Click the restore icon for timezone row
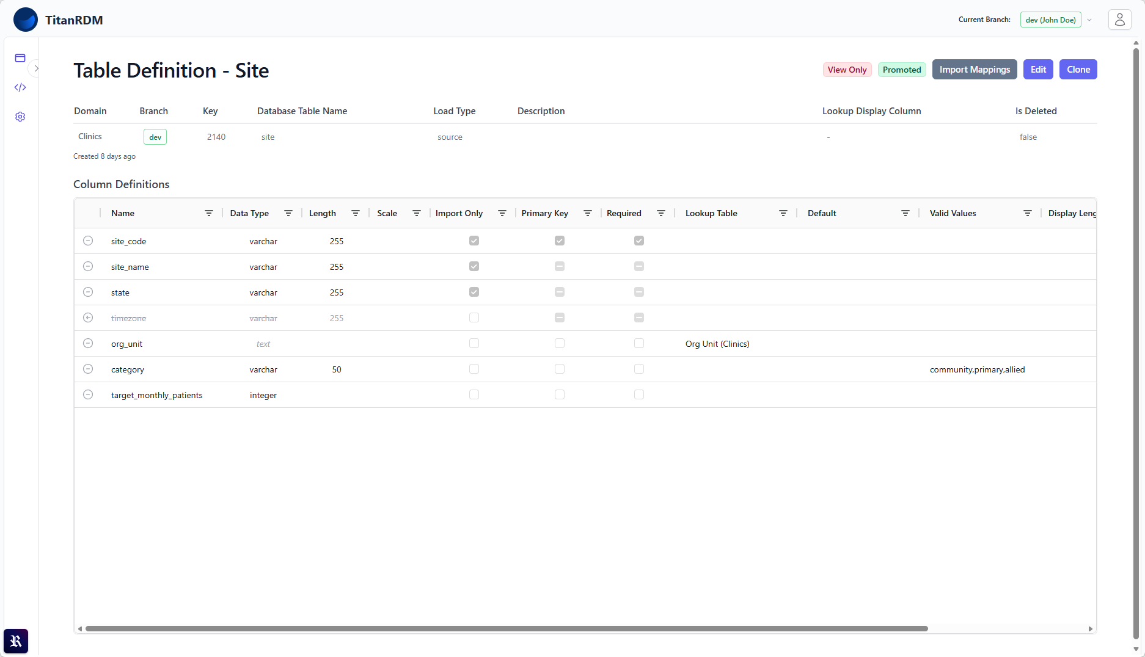The height and width of the screenshot is (657, 1145). (x=88, y=318)
